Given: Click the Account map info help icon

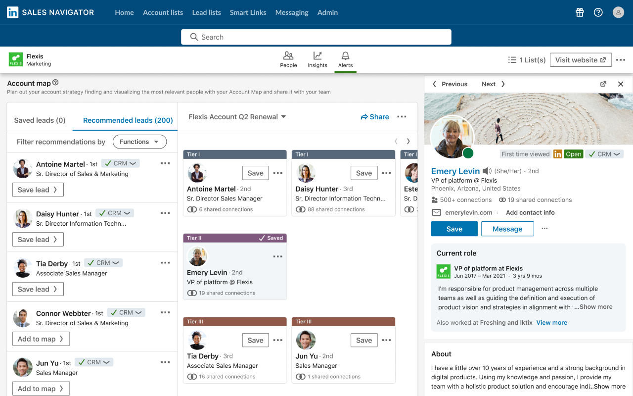Looking at the screenshot, I should [x=55, y=83].
